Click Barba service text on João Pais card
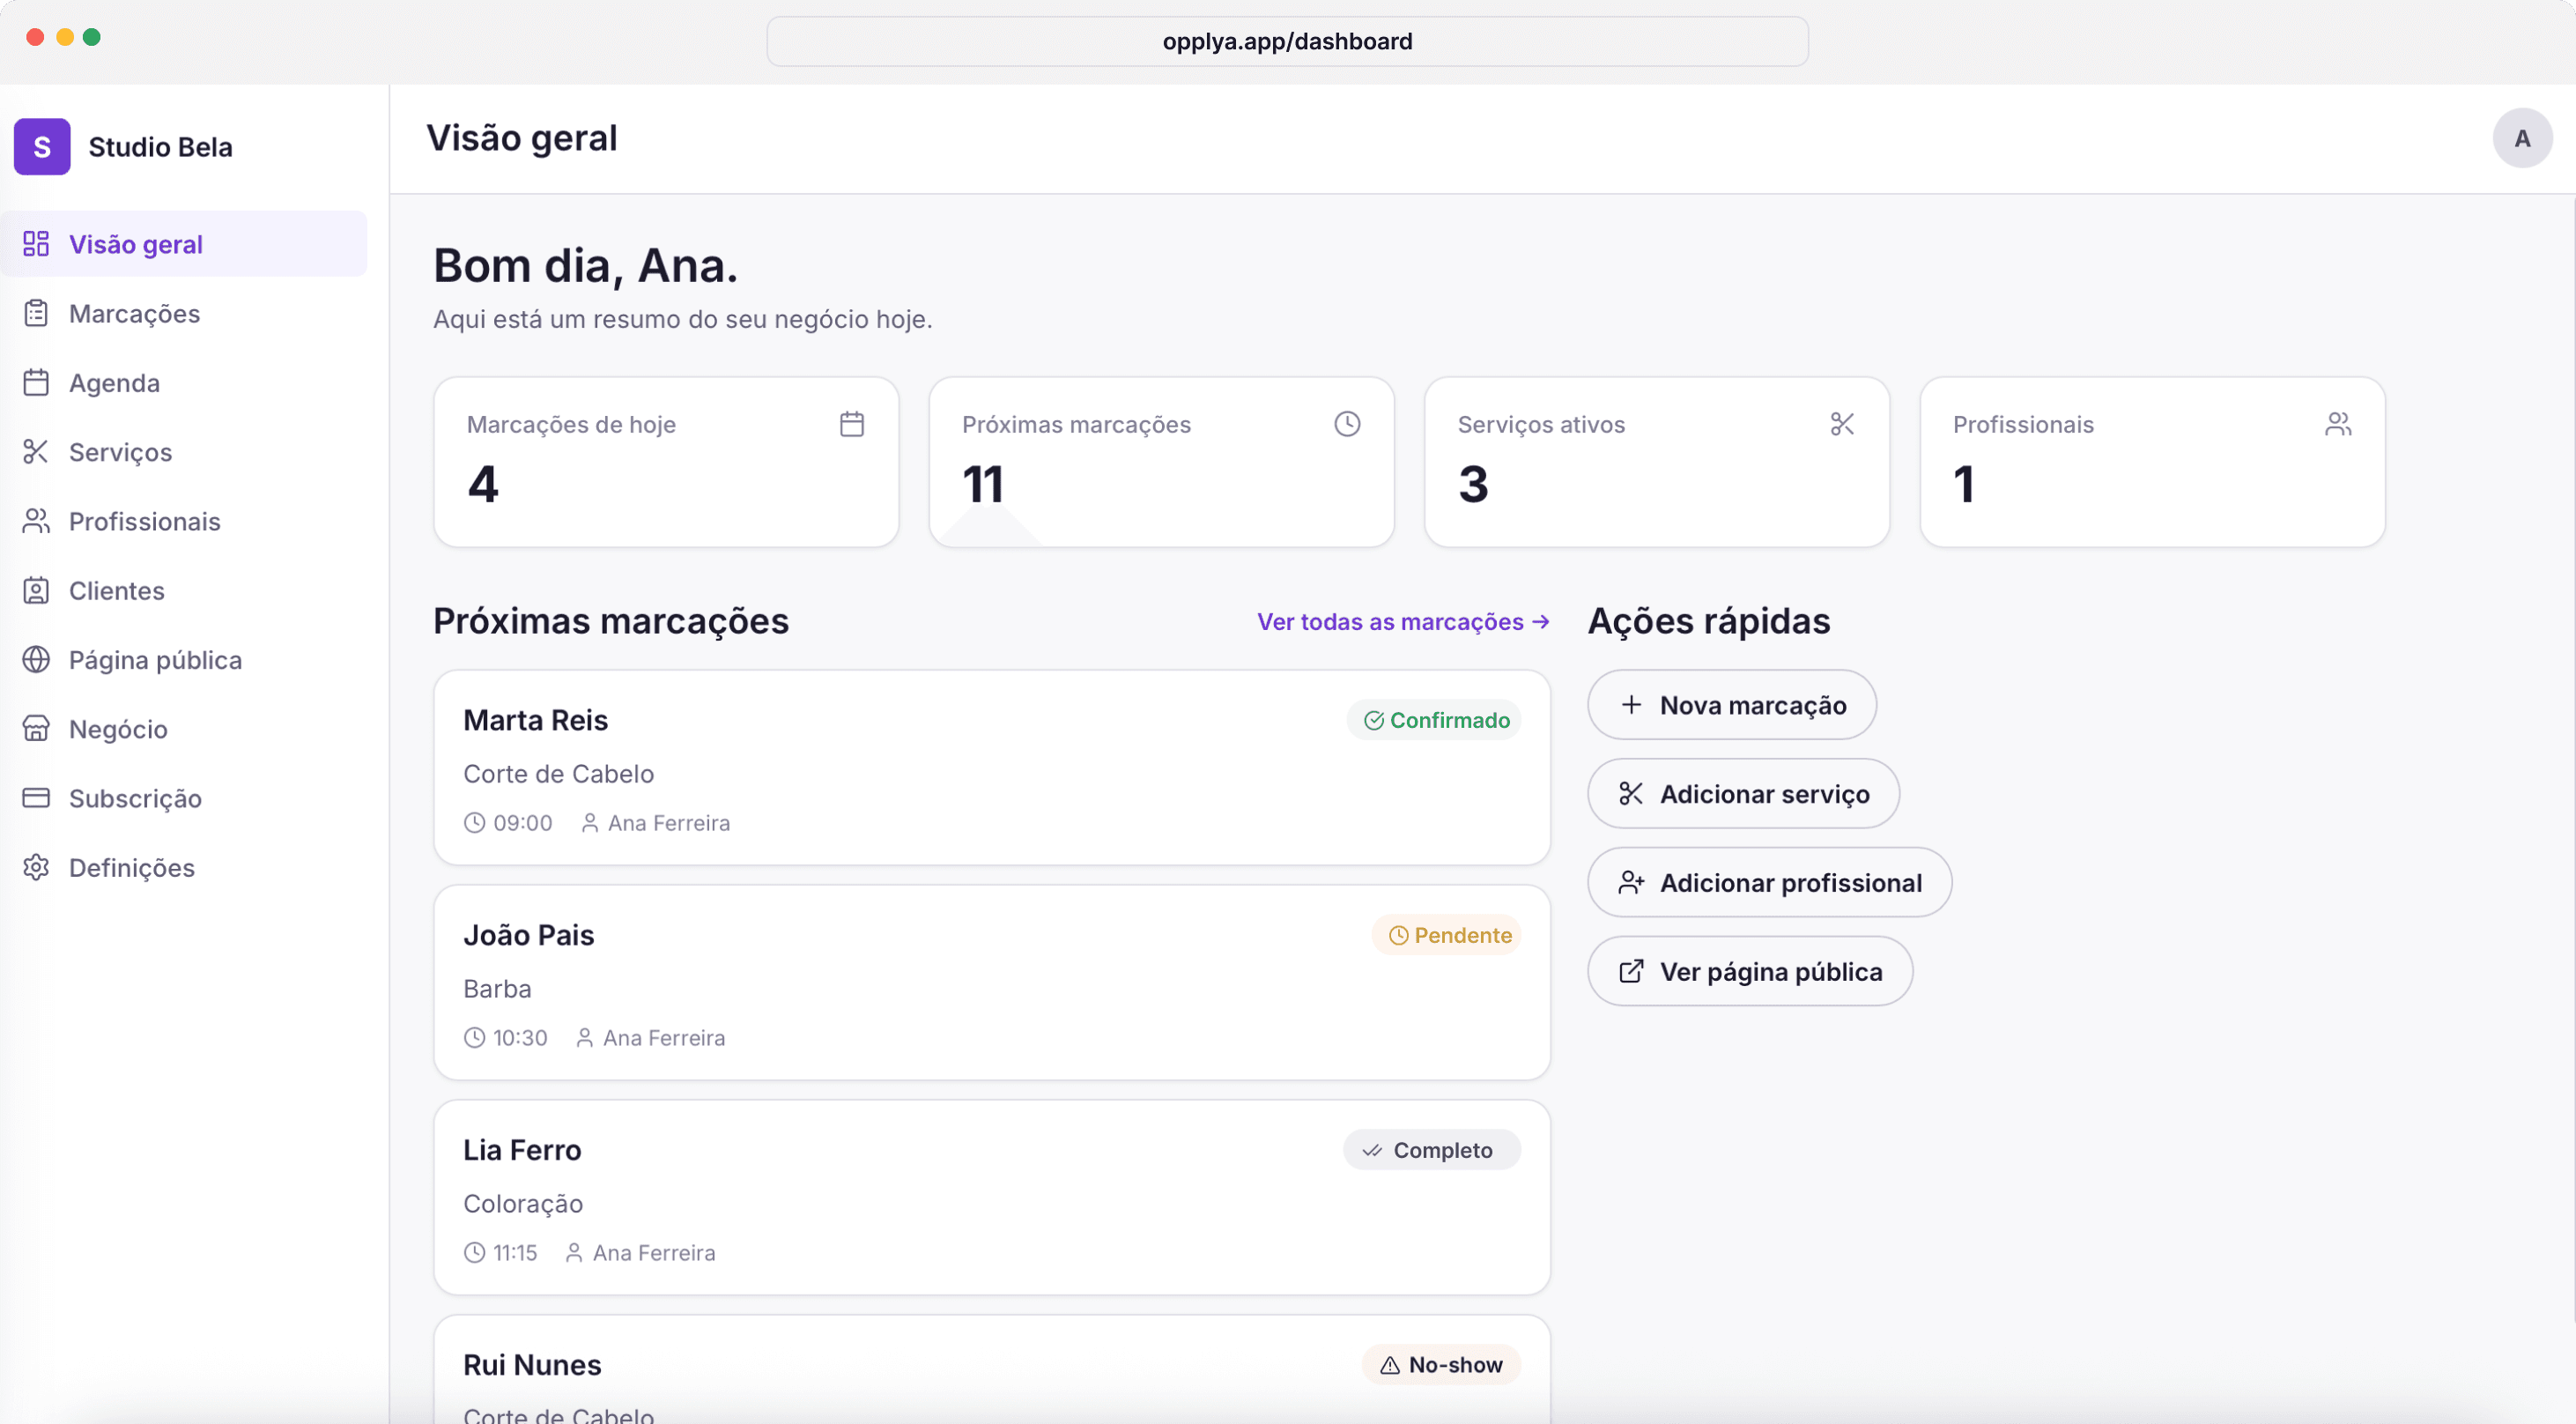The image size is (2576, 1424). (x=497, y=989)
